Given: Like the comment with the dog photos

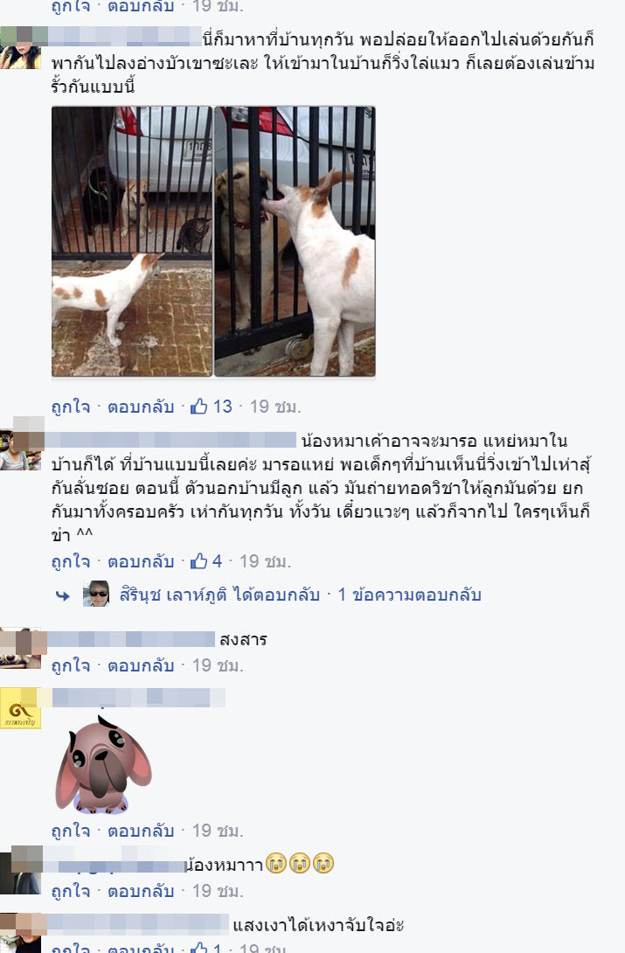Looking at the screenshot, I should tap(71, 407).
